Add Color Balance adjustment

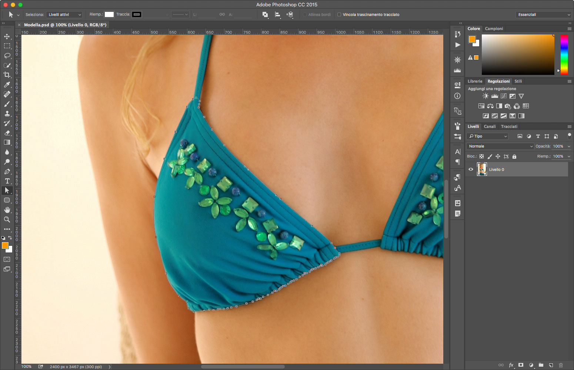[490, 106]
